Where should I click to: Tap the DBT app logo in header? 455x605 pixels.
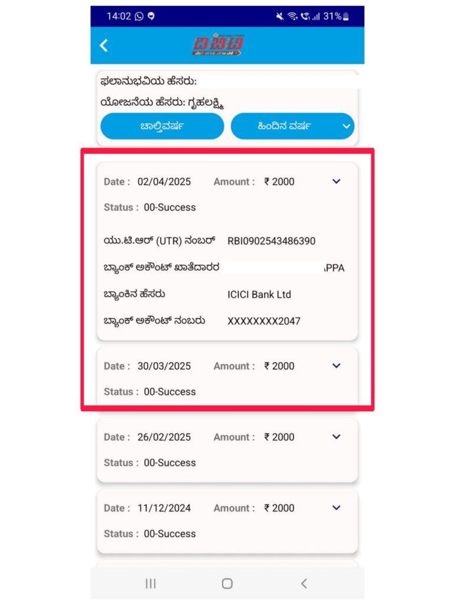pyautogui.click(x=218, y=45)
